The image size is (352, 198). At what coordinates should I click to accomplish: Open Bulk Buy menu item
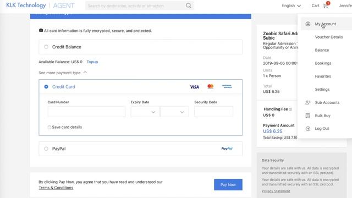click(323, 116)
